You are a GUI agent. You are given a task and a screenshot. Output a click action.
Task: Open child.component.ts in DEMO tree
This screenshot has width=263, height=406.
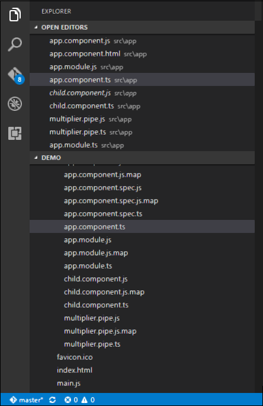click(x=142, y=305)
